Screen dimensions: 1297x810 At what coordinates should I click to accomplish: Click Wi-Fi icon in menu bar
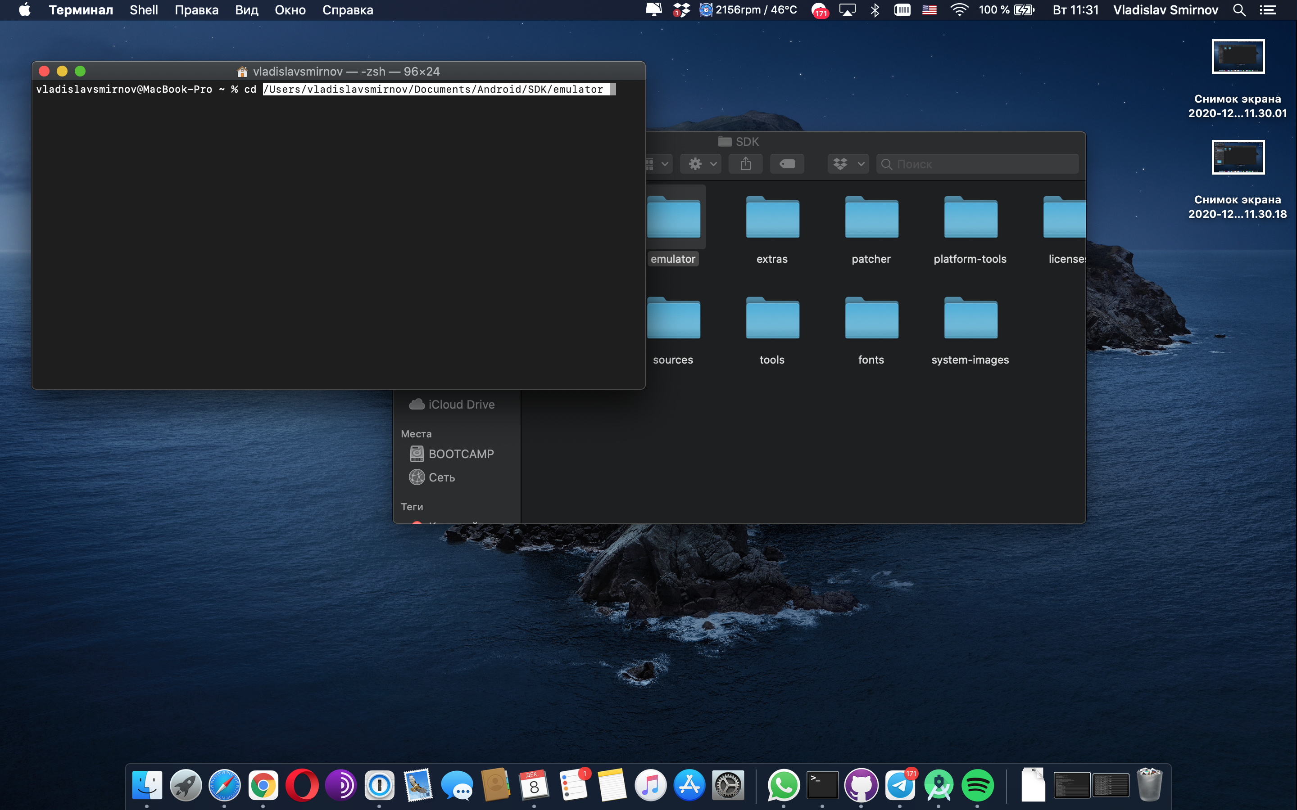pos(959,10)
